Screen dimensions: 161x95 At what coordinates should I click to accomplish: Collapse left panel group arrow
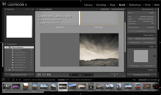1,42
